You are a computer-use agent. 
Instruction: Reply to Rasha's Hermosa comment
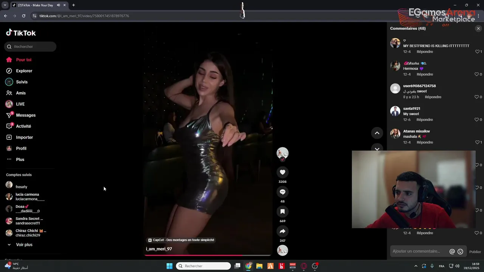[x=425, y=74]
